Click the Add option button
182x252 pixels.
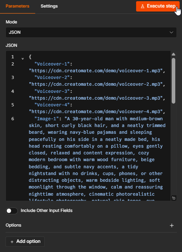25,241
